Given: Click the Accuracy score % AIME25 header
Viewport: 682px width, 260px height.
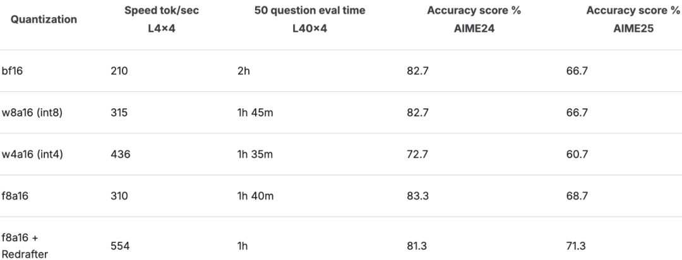Looking at the screenshot, I should click(x=633, y=19).
